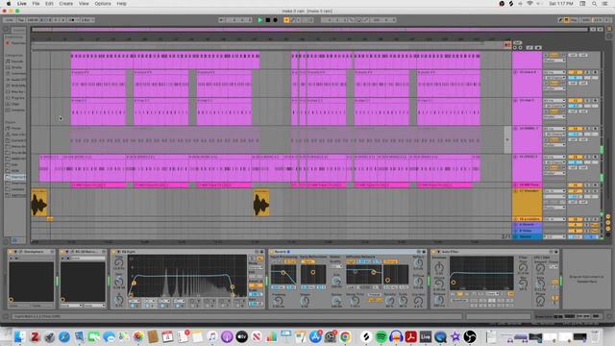The image size is (615, 346).
Task: Toggle the Reverb device activator
Action: (272, 252)
